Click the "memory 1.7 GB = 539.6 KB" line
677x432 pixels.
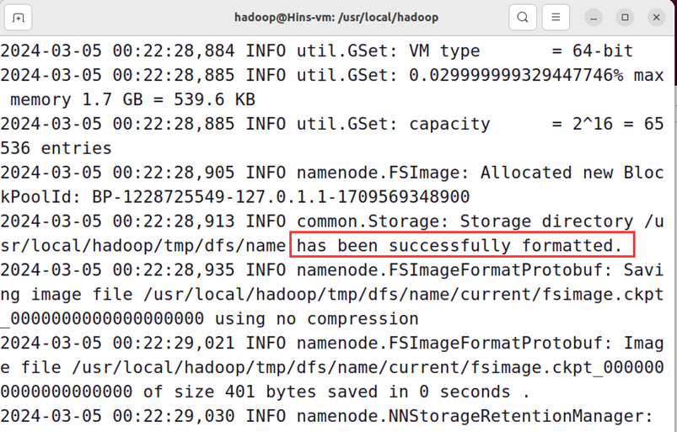click(132, 100)
